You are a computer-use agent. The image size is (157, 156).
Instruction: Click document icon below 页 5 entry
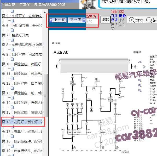tap(12, 21)
